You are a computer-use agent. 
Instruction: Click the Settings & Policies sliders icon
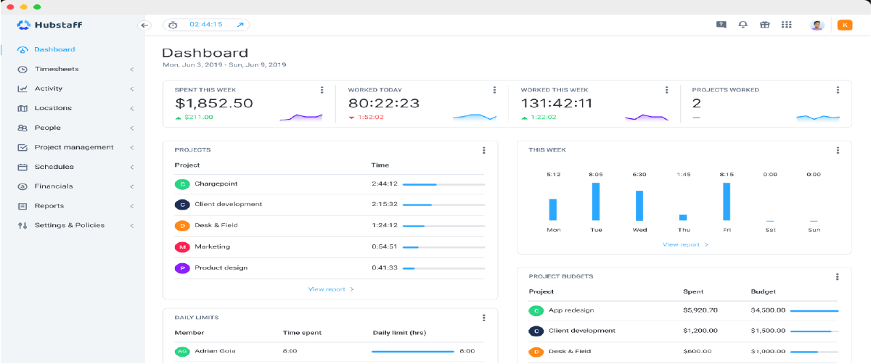22,226
